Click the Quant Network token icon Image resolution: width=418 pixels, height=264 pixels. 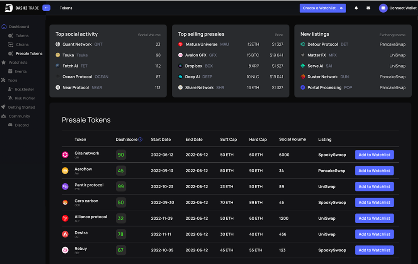click(x=58, y=43)
